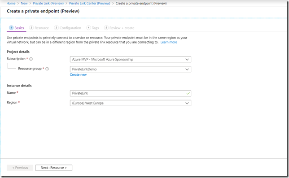Click the Project details heading text
The height and width of the screenshot is (178, 289).
point(18,52)
